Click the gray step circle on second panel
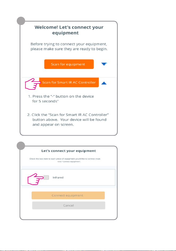This screenshot has width=176, height=251. [21, 146]
